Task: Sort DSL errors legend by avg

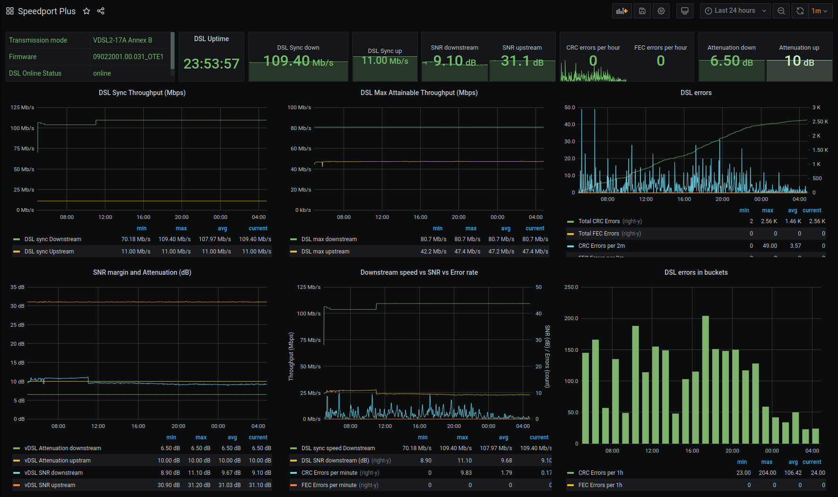Action: pos(793,210)
